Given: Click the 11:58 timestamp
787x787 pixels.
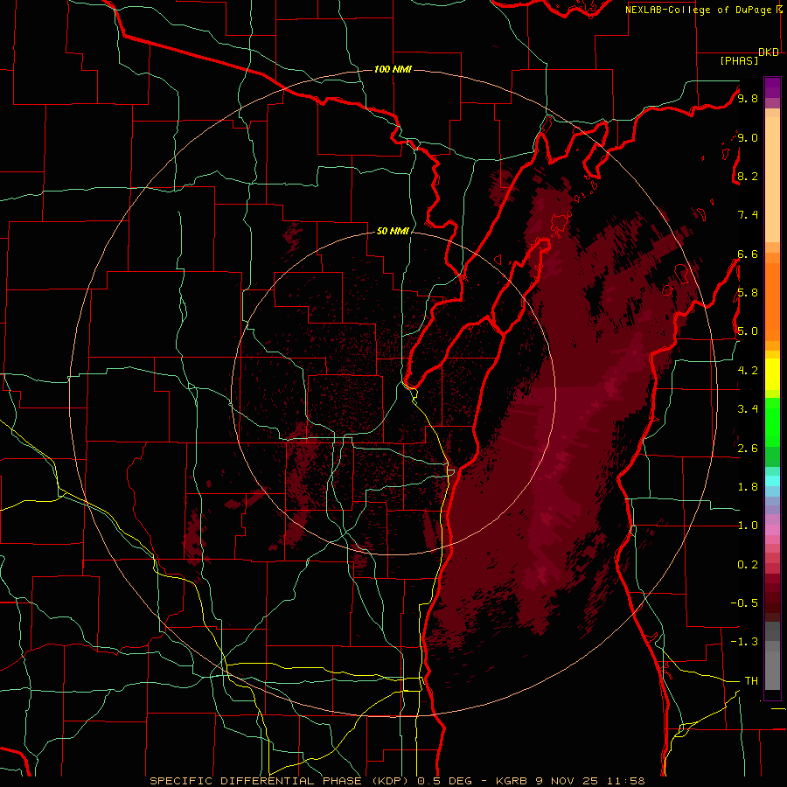Looking at the screenshot, I should click(x=628, y=781).
